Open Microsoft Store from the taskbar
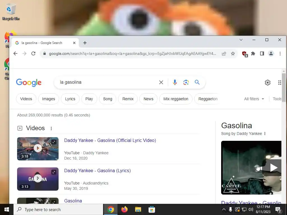The height and width of the screenshot is (215, 287). (152, 209)
